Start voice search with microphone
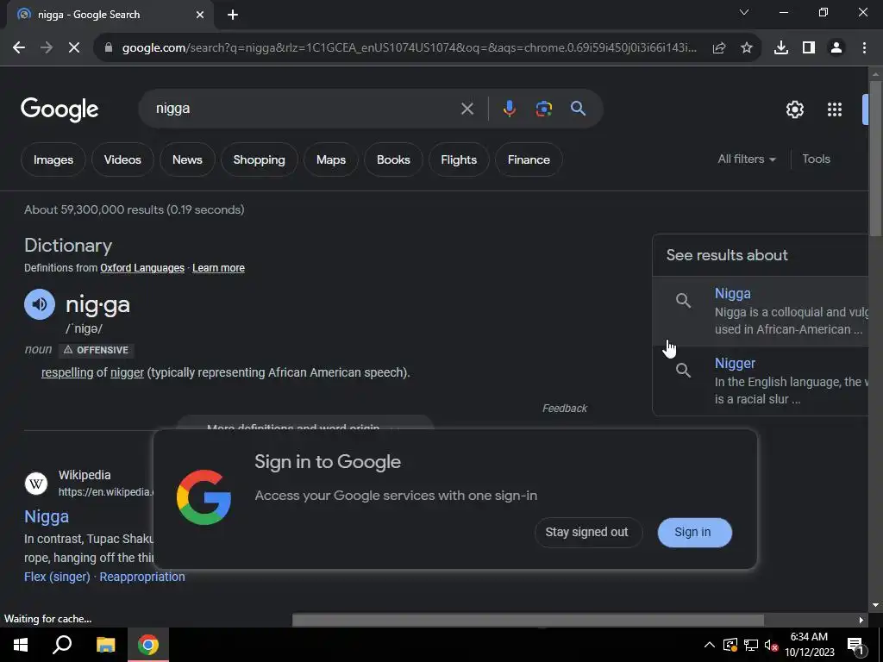 (509, 109)
